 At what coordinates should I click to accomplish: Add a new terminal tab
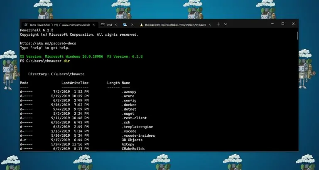coord(218,24)
